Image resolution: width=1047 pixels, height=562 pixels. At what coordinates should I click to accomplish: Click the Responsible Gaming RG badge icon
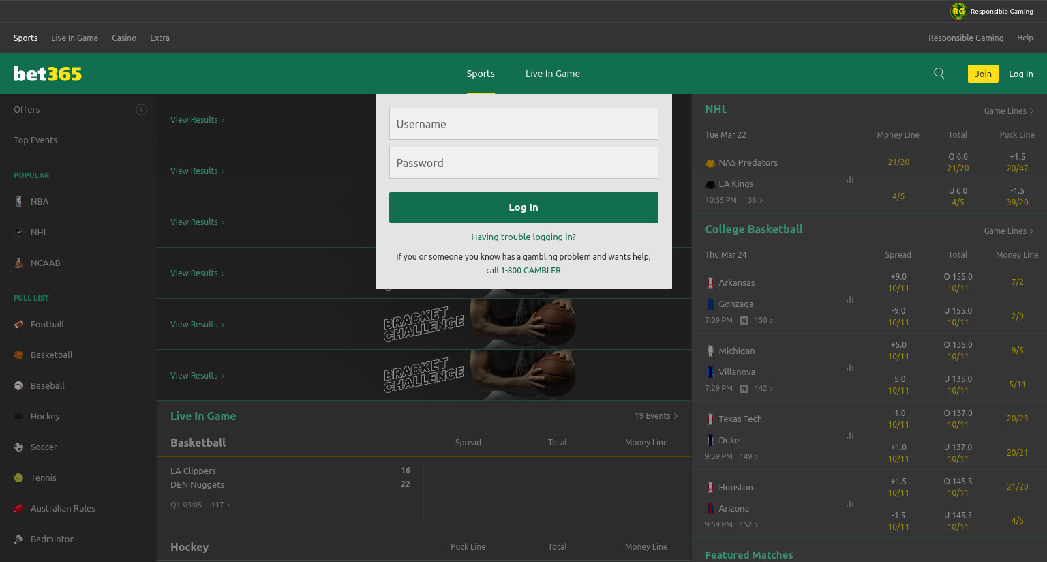coord(958,11)
